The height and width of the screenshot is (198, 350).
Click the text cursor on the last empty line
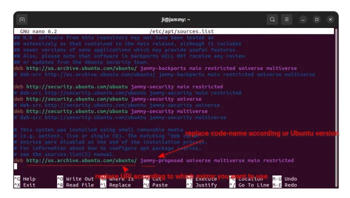(15, 166)
